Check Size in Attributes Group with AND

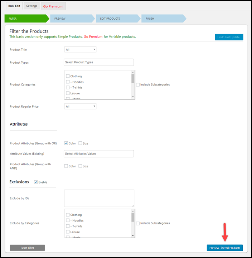tap(81, 166)
